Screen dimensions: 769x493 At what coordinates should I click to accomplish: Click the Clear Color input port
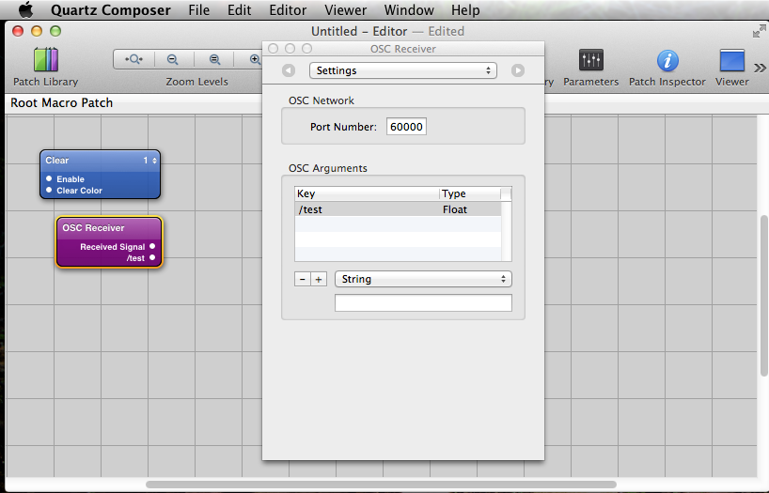[x=49, y=191]
